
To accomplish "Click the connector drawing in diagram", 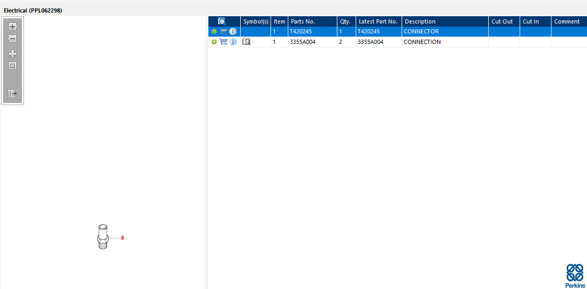I will tap(102, 237).
